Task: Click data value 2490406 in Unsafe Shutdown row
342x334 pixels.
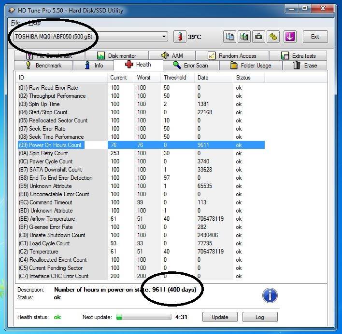Action: (x=208, y=235)
